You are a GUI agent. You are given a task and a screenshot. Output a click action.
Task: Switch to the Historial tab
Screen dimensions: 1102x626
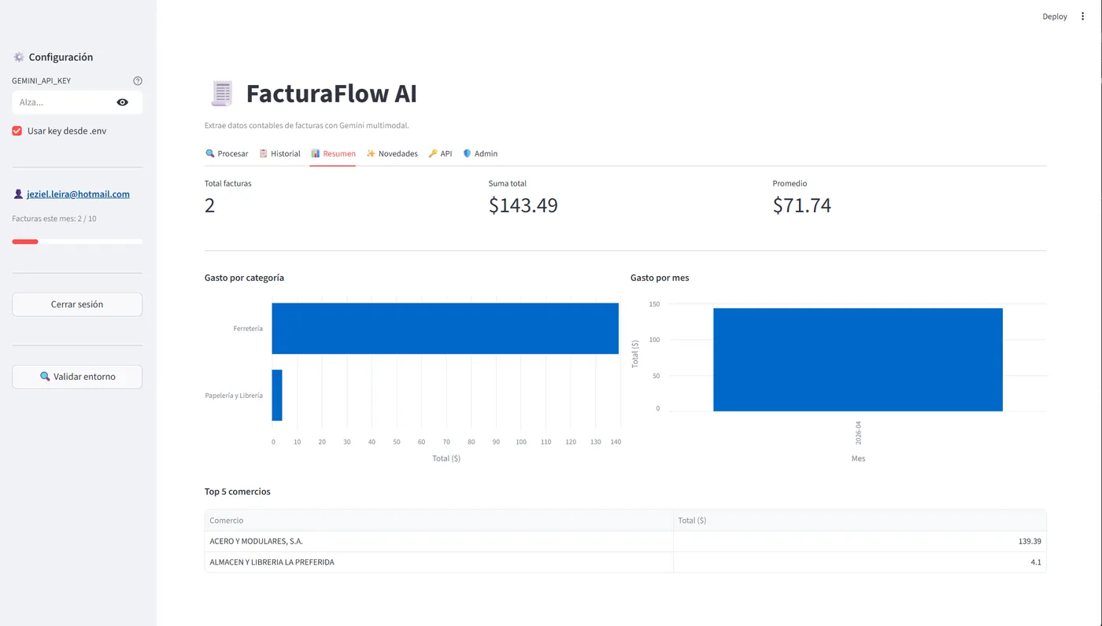coord(279,153)
